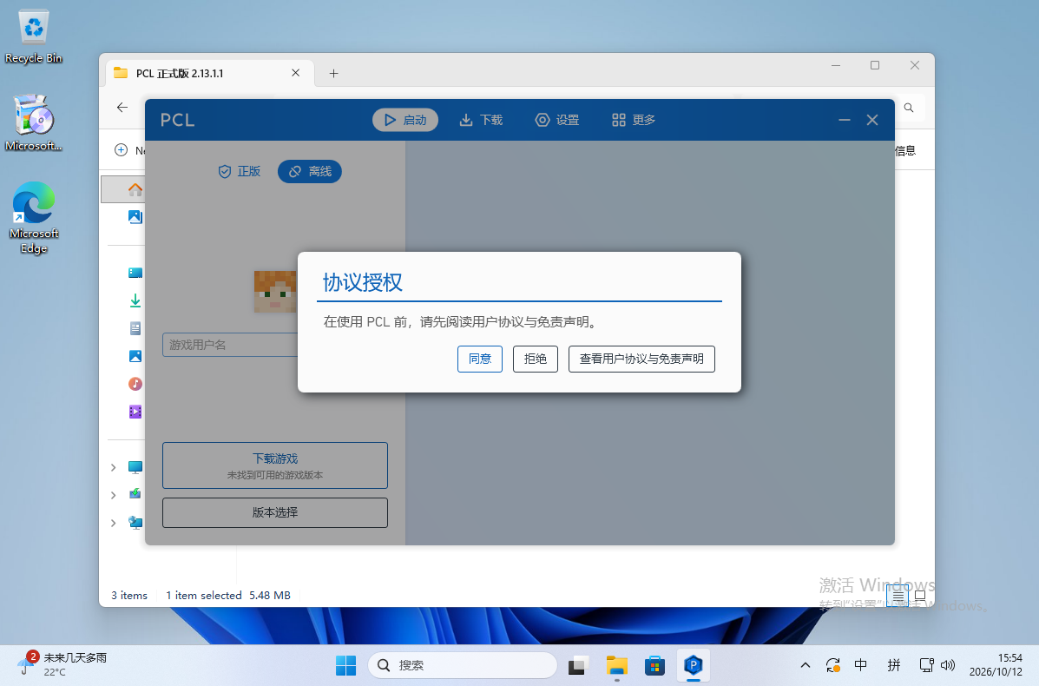Minimize the PCL launcher window
The width and height of the screenshot is (1039, 686).
click(845, 120)
